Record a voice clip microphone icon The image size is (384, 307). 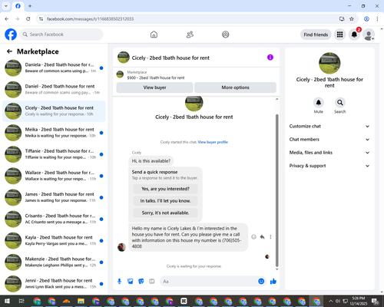119,282
